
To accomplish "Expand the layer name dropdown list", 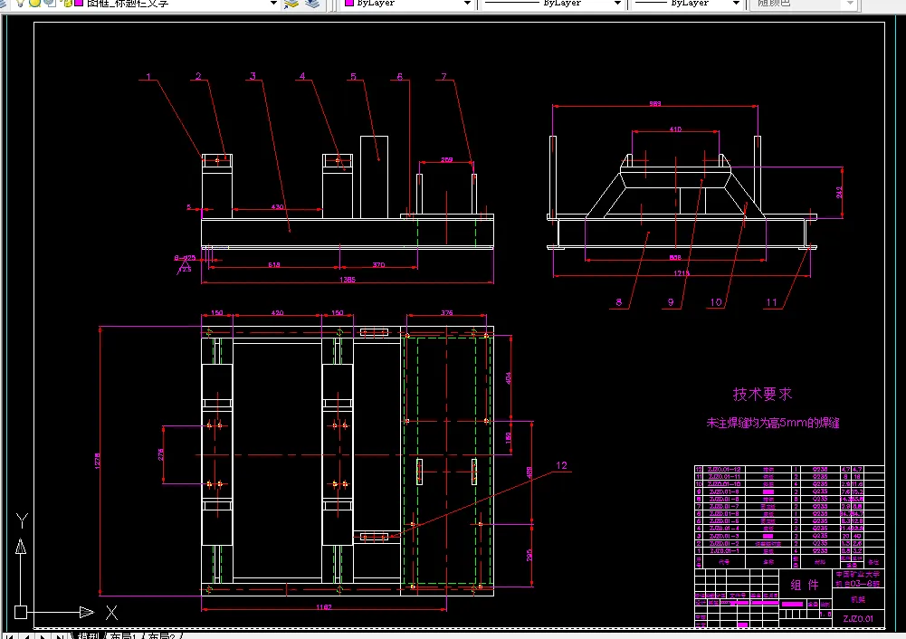I will (x=274, y=4).
